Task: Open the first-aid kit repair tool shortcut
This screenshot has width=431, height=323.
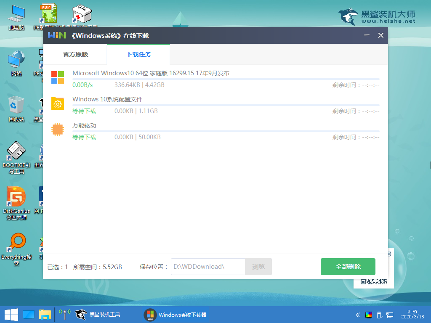Action: pos(82,16)
